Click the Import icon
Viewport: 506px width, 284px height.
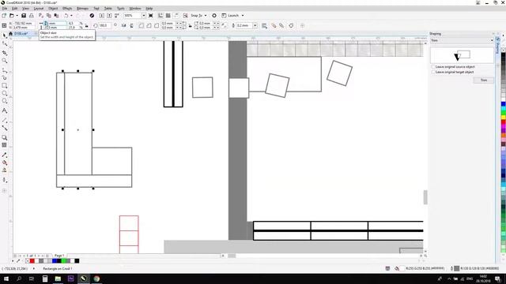tap(102, 16)
